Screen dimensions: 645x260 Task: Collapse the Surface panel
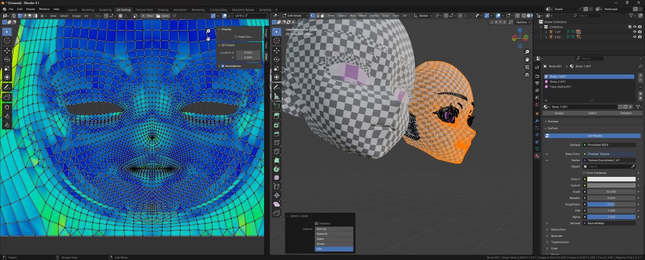(x=546, y=128)
